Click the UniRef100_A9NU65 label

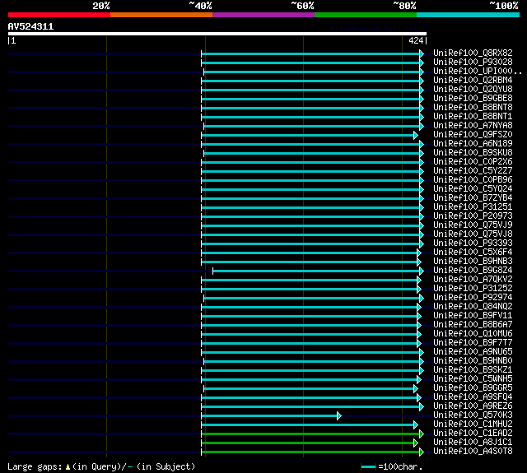point(473,352)
